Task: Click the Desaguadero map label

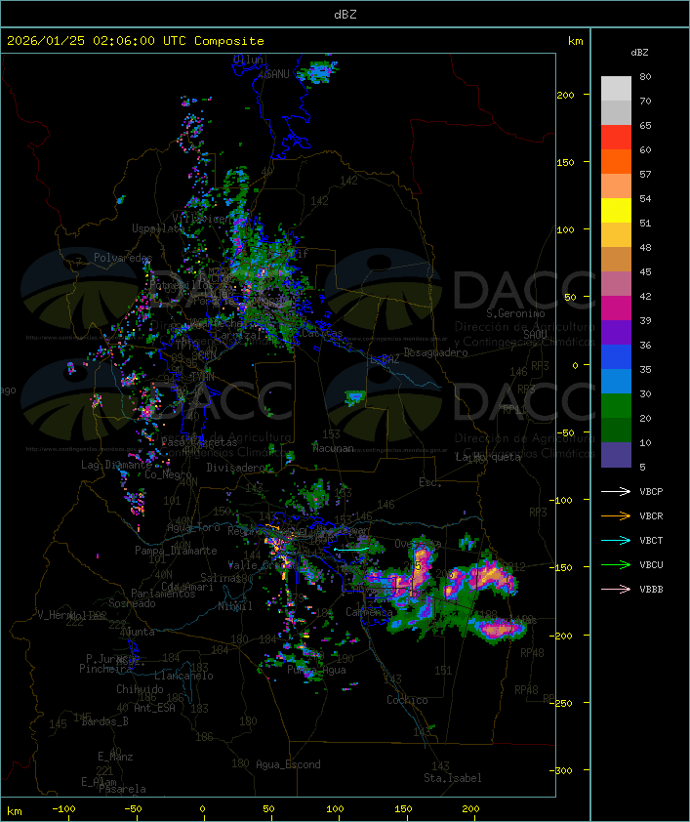Action: coord(436,352)
